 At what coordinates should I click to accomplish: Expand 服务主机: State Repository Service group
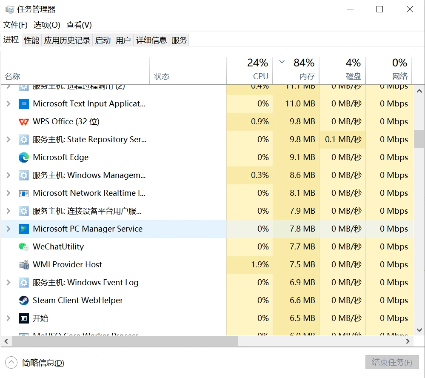[x=9, y=140]
